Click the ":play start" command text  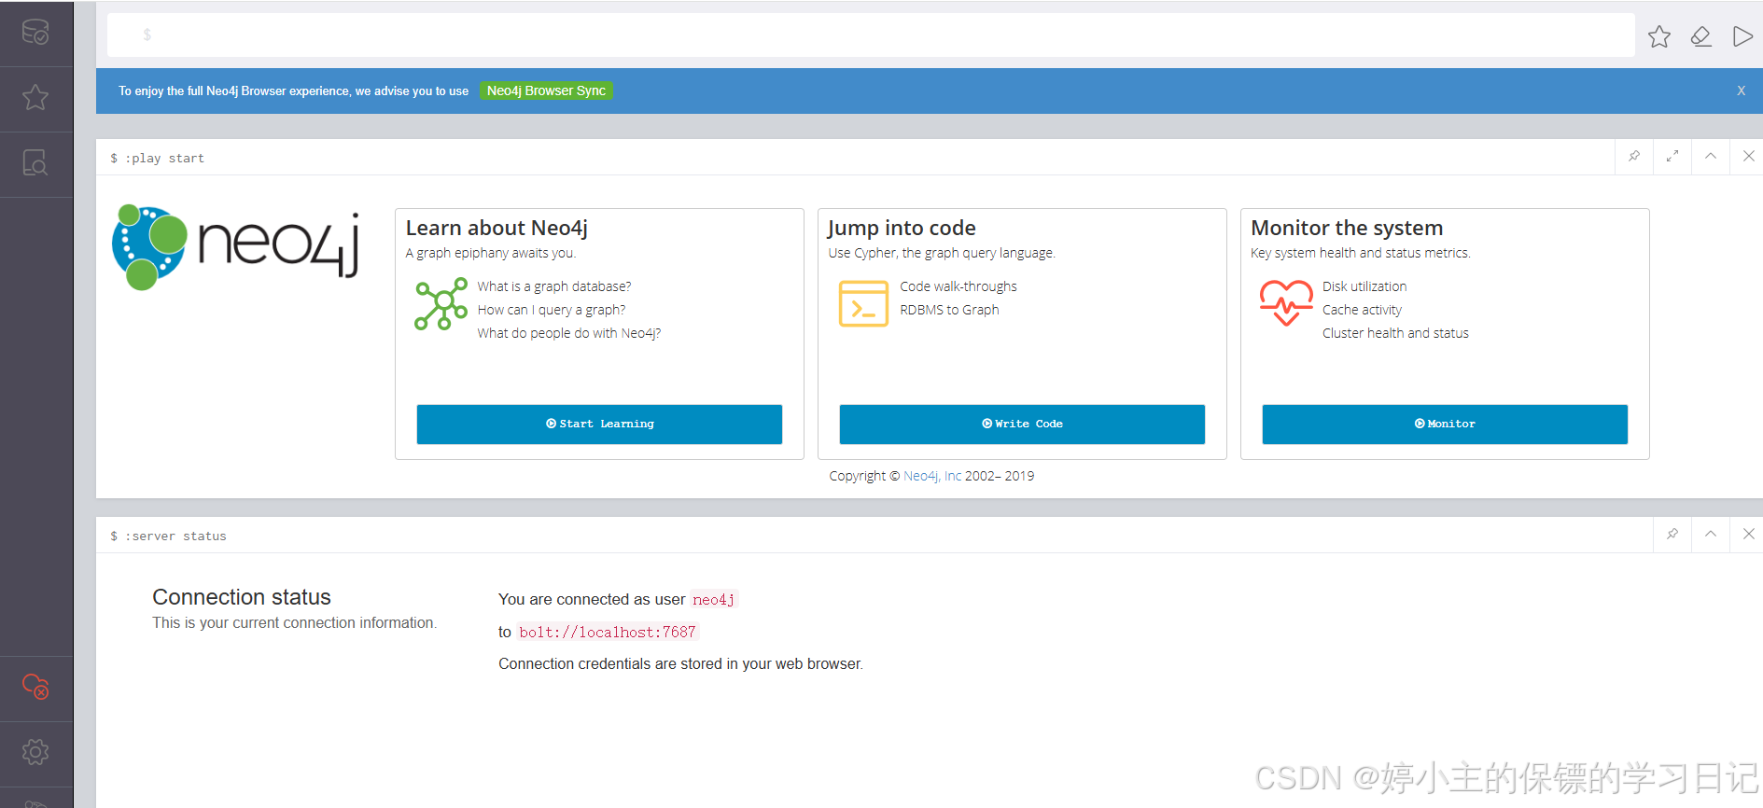[x=164, y=159]
